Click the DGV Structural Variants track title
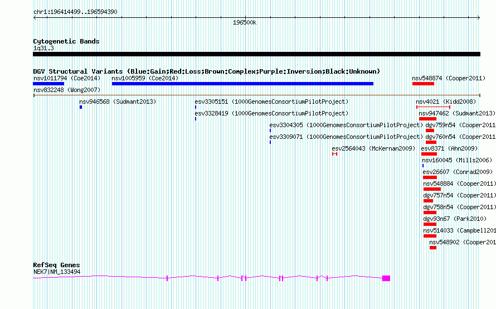Image resolution: width=496 pixels, height=309 pixels. 206,71
